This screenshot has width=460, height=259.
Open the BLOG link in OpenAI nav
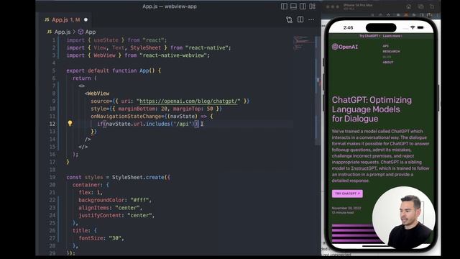point(387,57)
